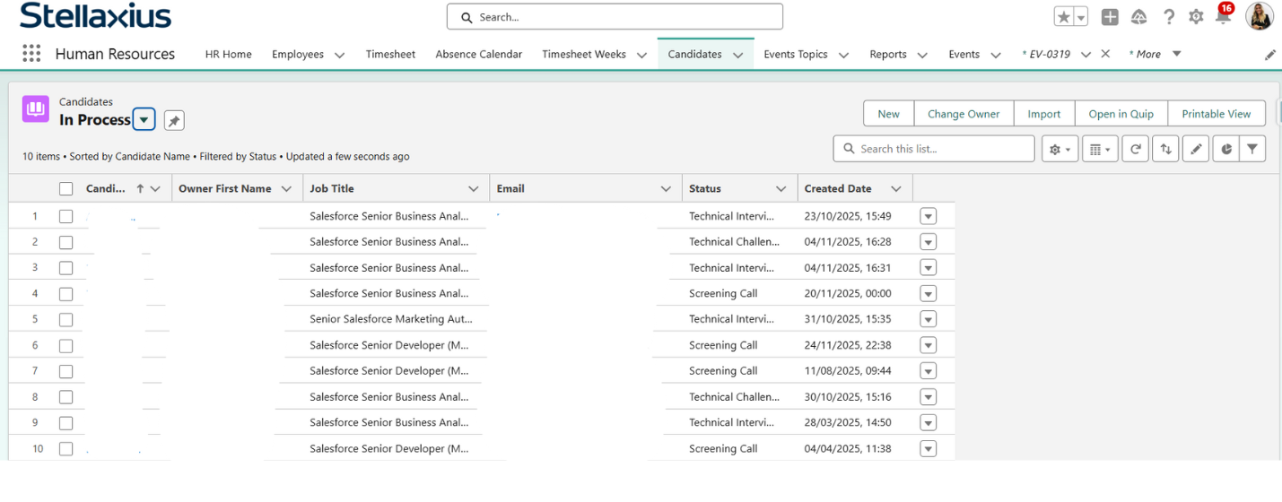
Task: Click the global create plus icon
Action: pyautogui.click(x=1110, y=17)
